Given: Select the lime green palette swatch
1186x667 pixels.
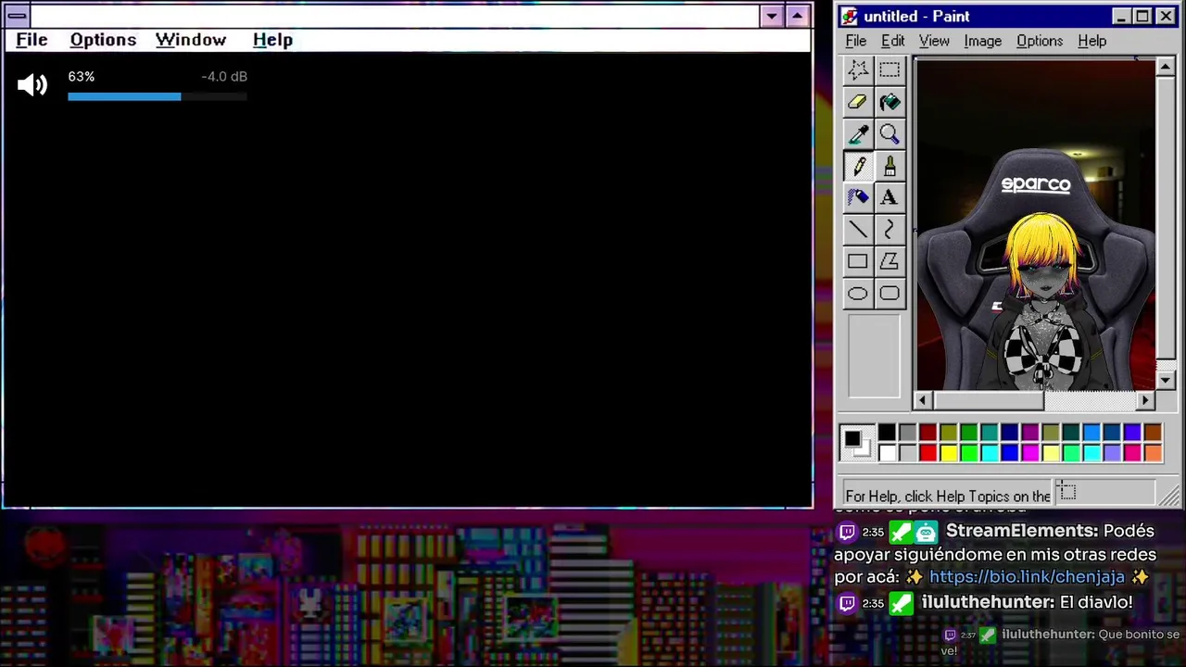Looking at the screenshot, I should 968,453.
